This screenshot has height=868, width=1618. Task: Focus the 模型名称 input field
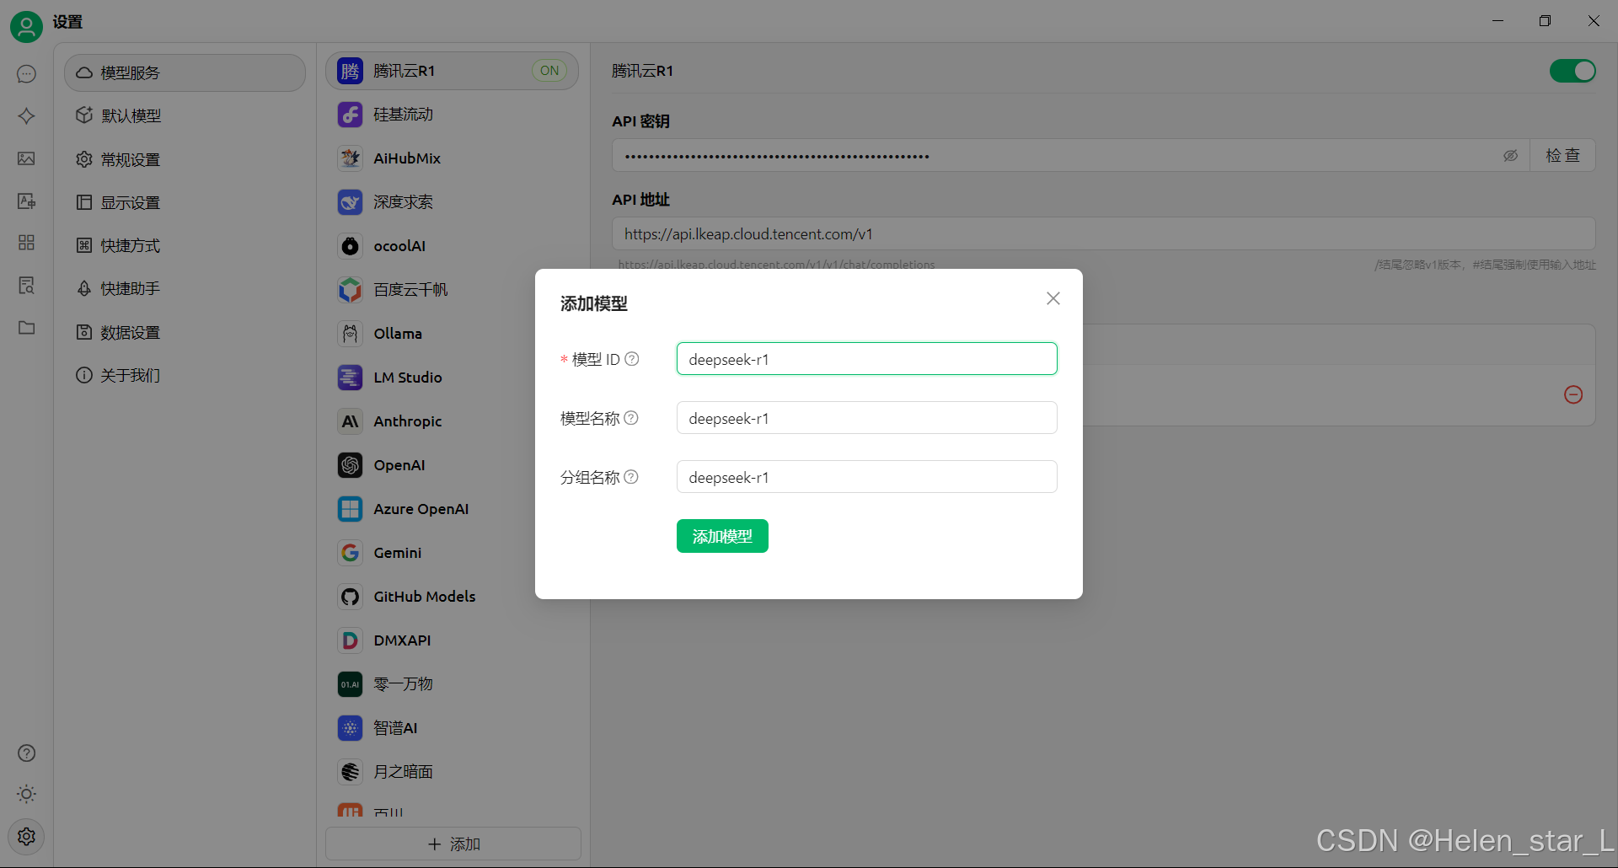pos(866,418)
